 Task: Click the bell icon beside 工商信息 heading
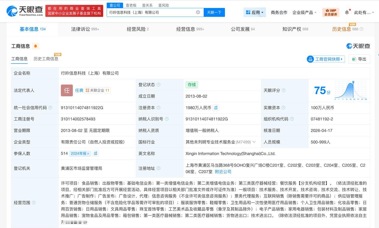pos(35,46)
